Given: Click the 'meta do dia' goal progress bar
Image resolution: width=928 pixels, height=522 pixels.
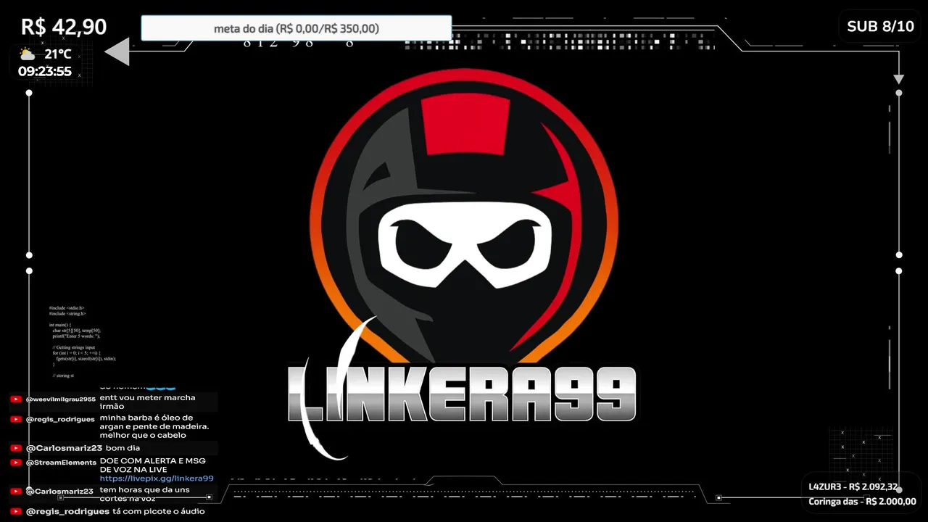Looking at the screenshot, I should coord(296,28).
